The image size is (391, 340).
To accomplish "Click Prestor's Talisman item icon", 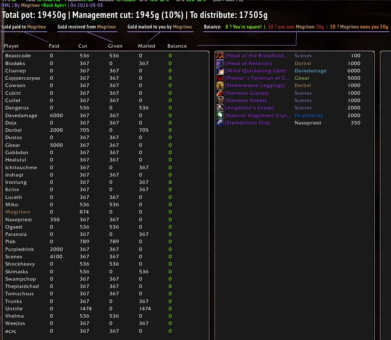I will click(x=220, y=78).
